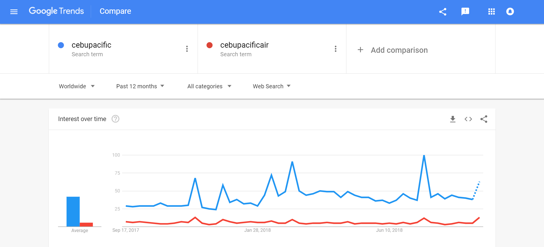
Task: Open the Google apps grid
Action: point(491,12)
